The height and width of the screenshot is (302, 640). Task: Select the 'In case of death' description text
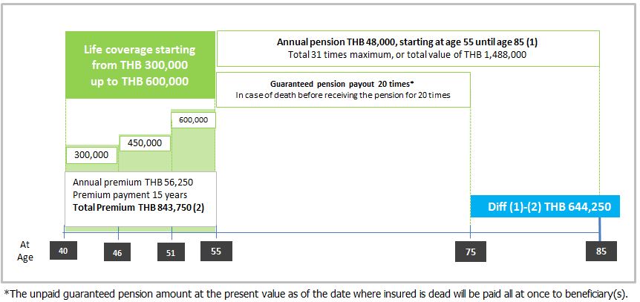pos(343,95)
